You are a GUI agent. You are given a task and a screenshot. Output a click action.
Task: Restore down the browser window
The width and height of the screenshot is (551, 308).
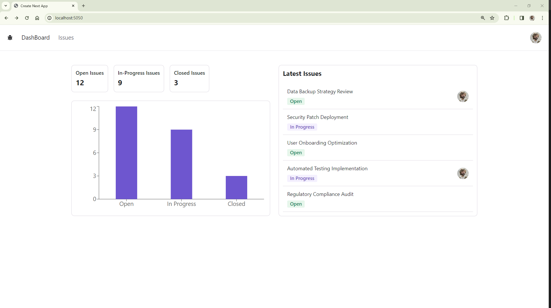pos(529,6)
